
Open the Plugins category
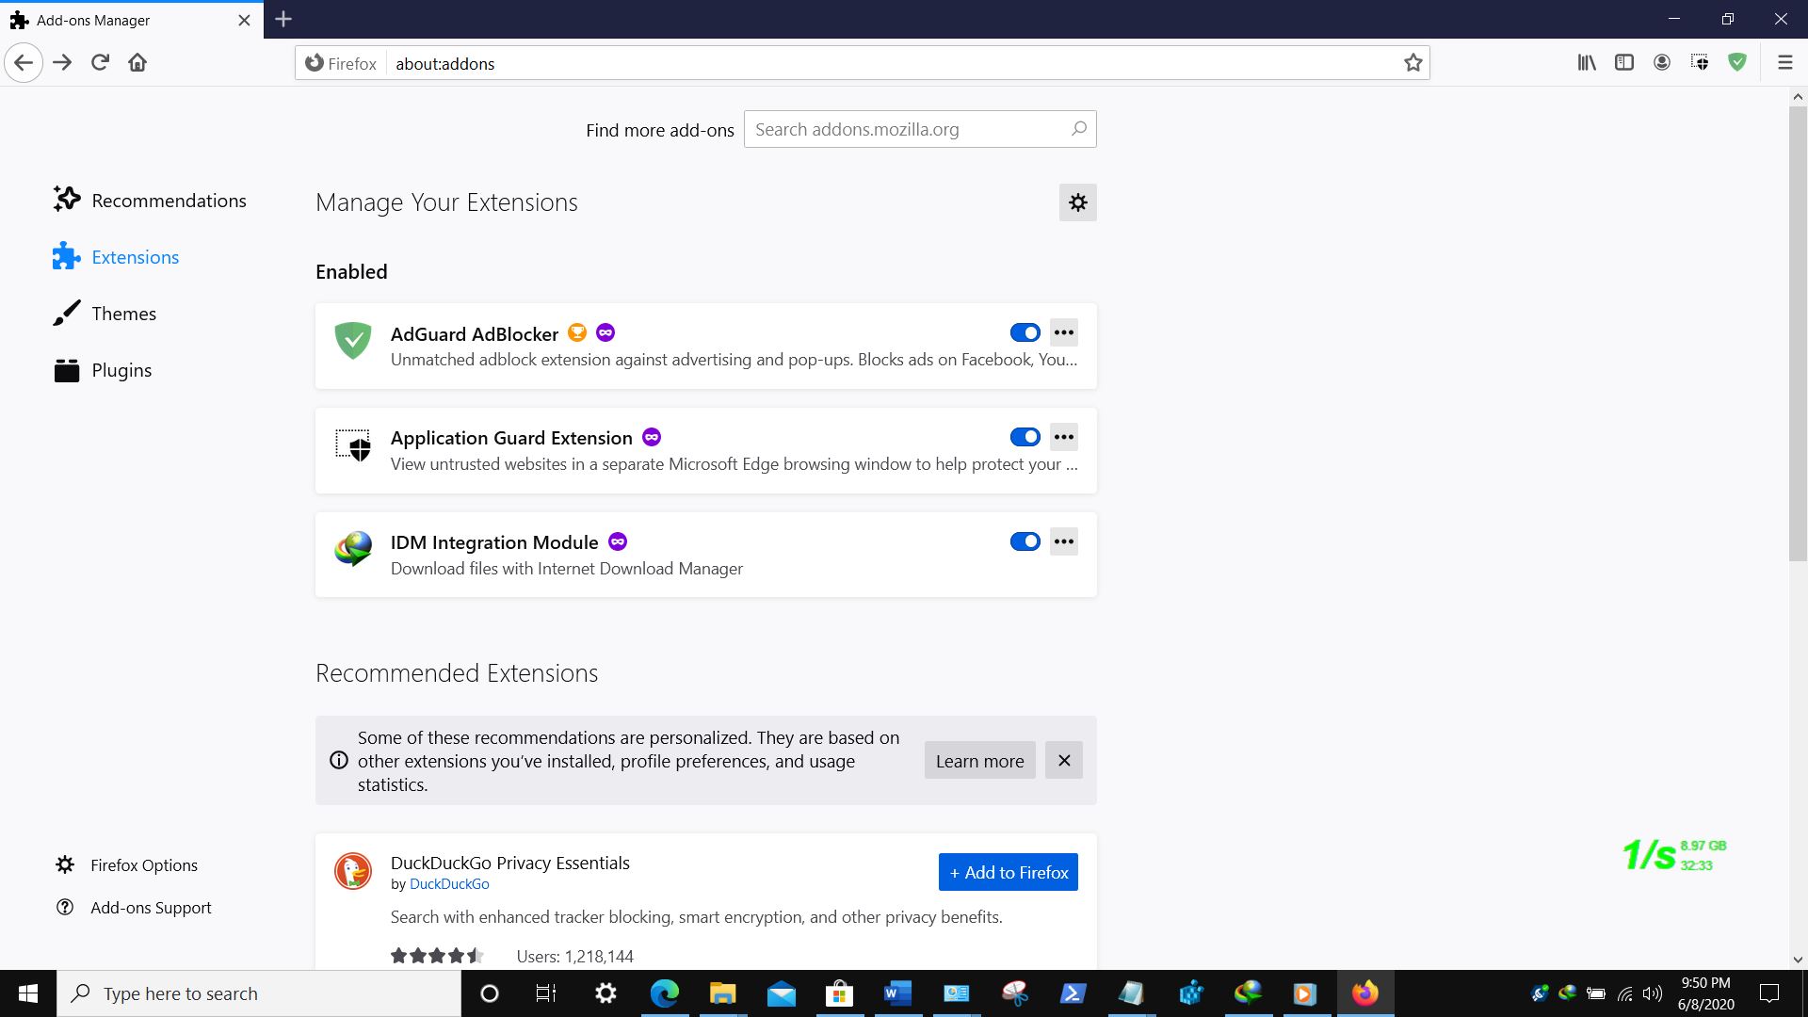click(x=103, y=370)
